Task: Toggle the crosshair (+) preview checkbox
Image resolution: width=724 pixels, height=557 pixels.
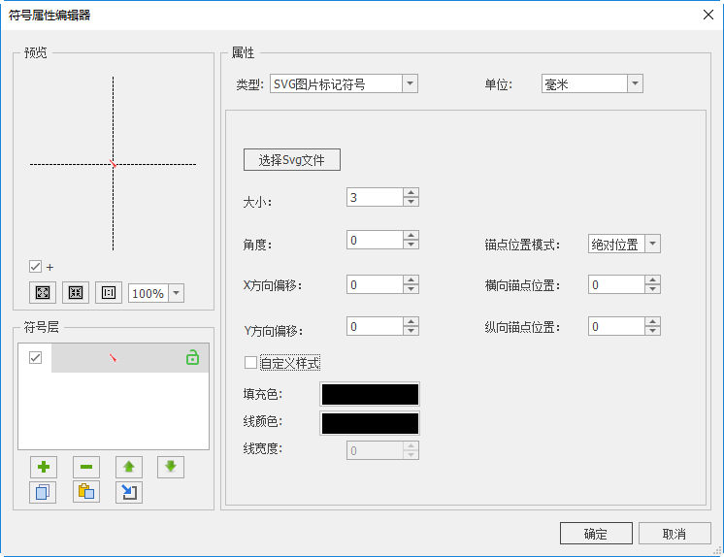Action: click(x=36, y=267)
